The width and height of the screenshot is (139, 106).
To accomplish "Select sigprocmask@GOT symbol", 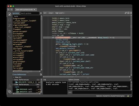I will (21, 25).
